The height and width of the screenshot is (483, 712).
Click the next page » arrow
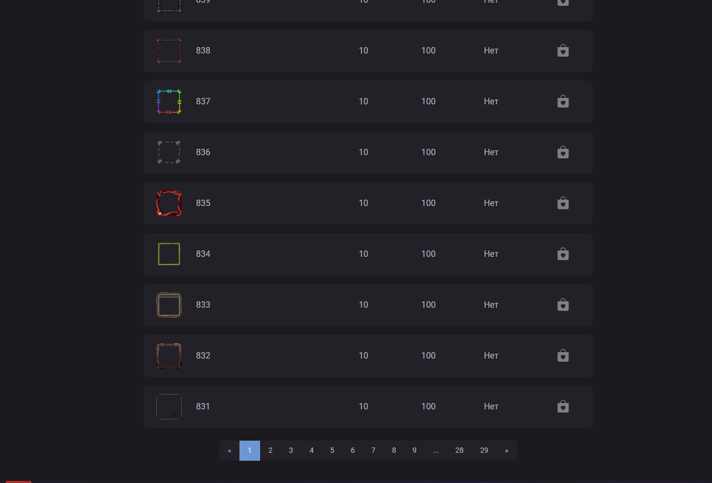[506, 451]
